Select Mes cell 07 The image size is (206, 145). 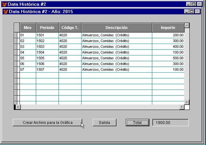28,70
